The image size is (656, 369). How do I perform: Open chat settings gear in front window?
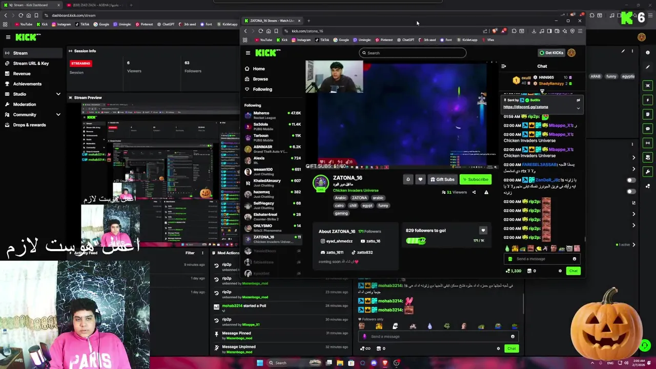point(560,271)
